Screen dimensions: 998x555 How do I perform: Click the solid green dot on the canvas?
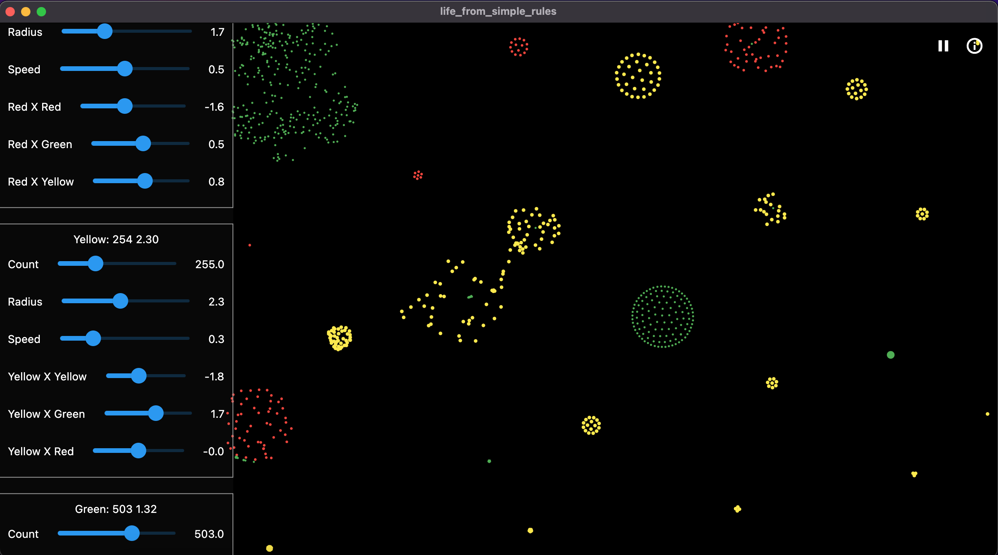890,355
